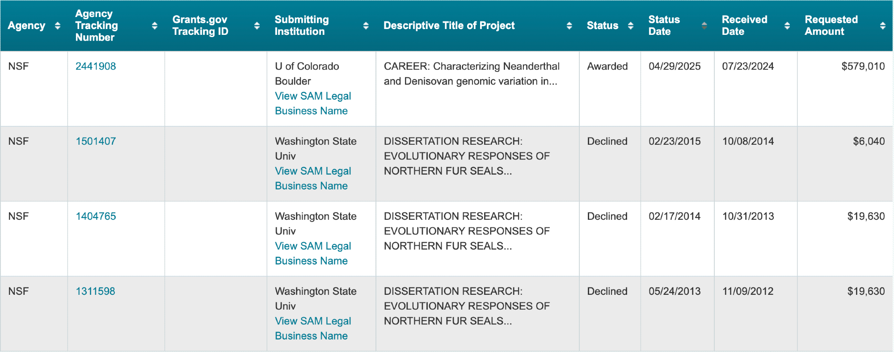Click the Submitting Institution sort icon
Viewport: 894px width, 352px height.
point(366,26)
